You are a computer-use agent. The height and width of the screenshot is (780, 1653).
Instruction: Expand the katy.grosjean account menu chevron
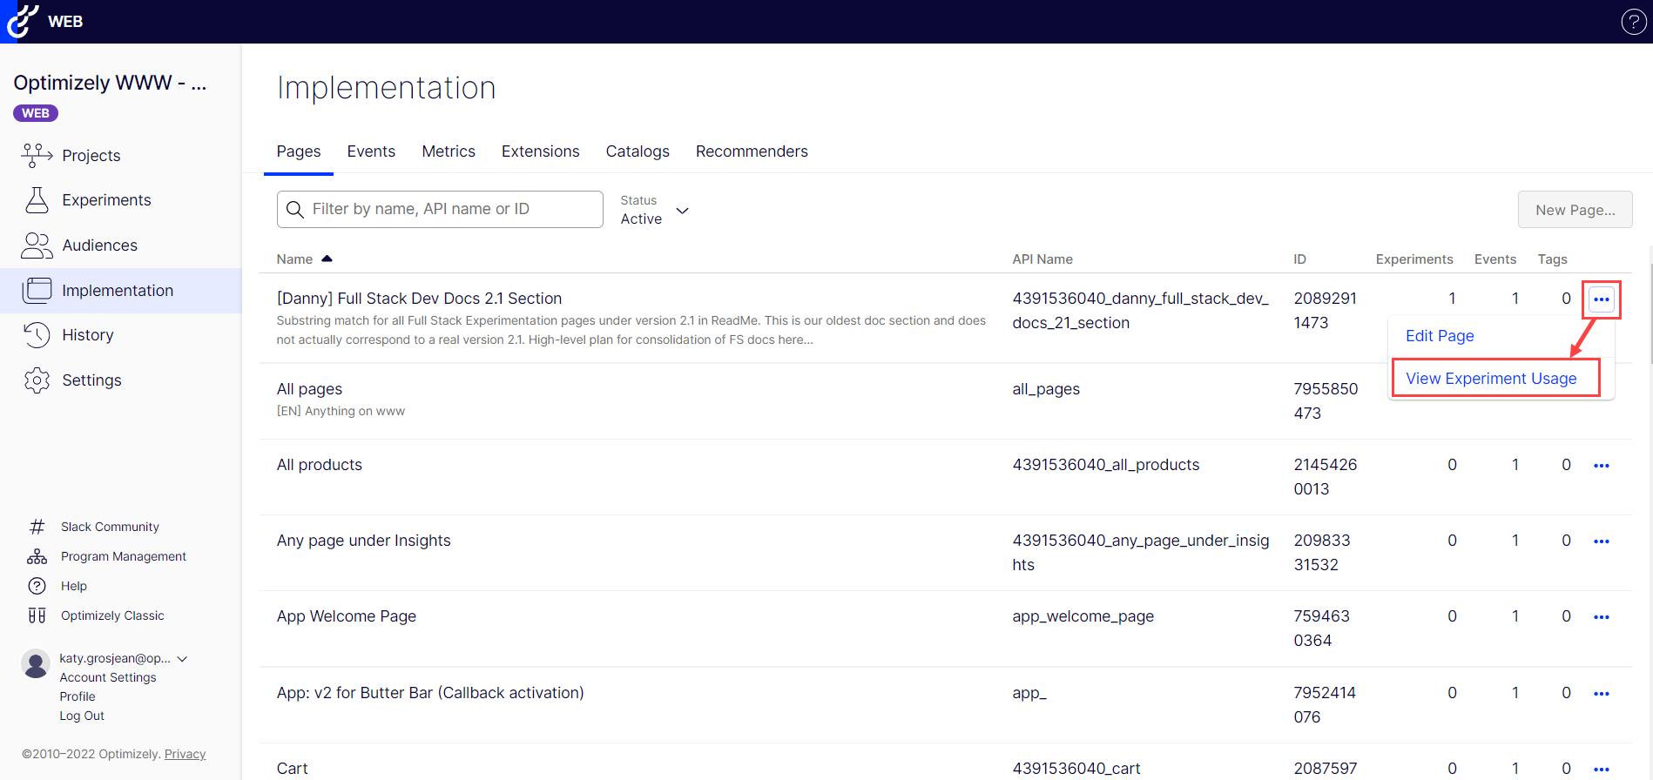(182, 659)
